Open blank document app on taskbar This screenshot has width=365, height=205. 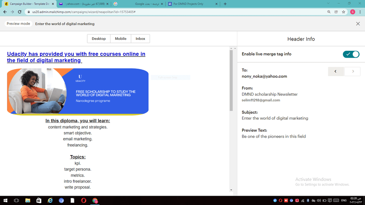click(72, 200)
